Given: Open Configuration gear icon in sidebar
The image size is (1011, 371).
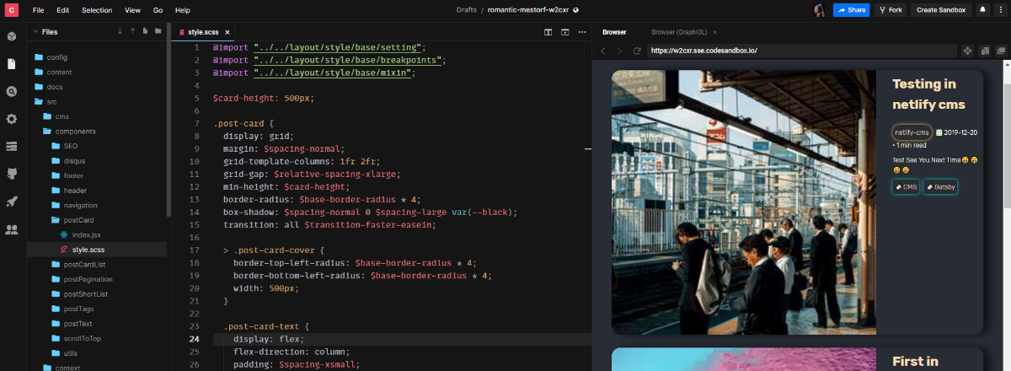Looking at the screenshot, I should [12, 119].
